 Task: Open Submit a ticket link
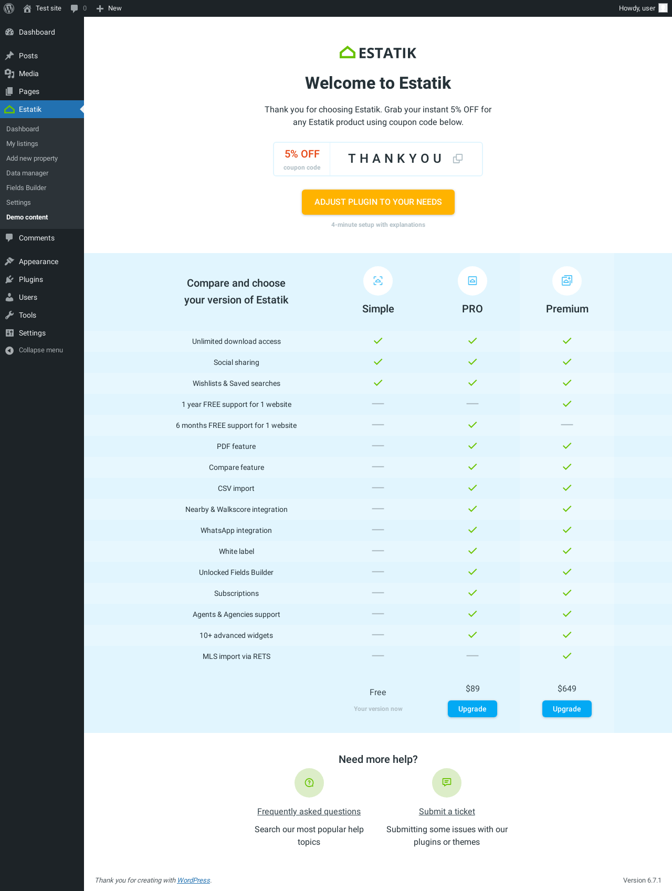[x=447, y=812]
